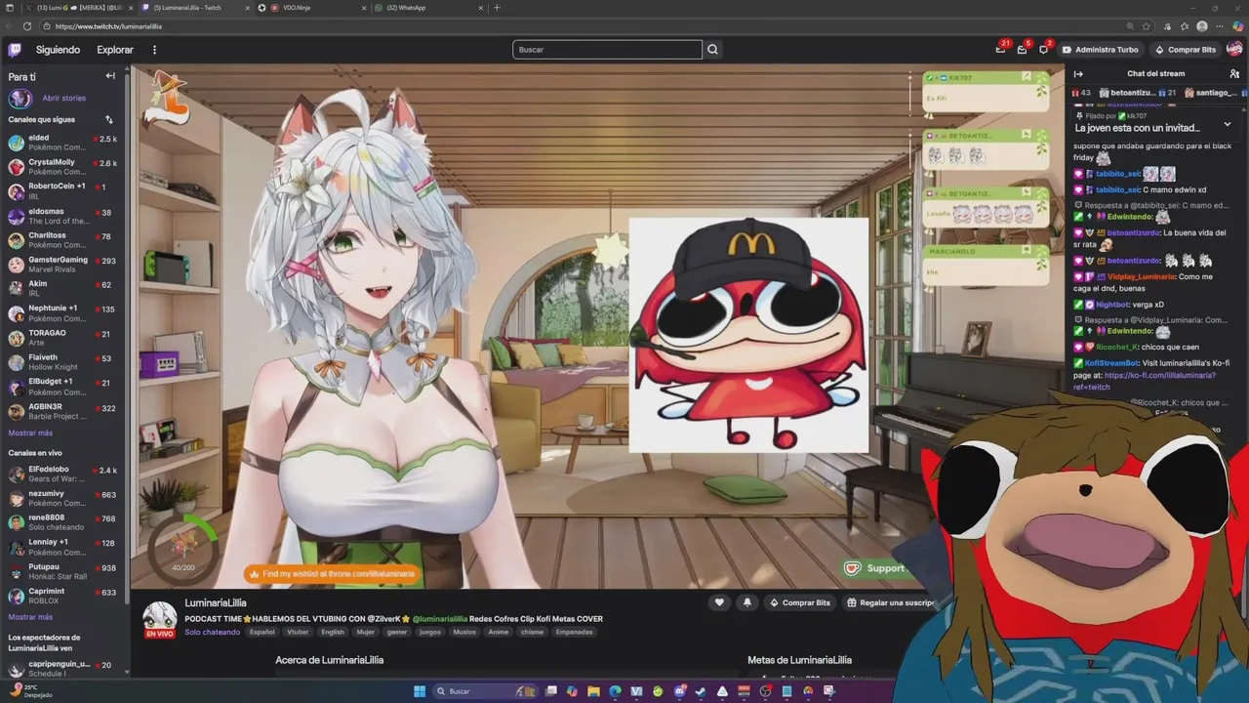Open the Twitch home logo
Viewport: 1249px width, 703px height.
click(x=15, y=50)
